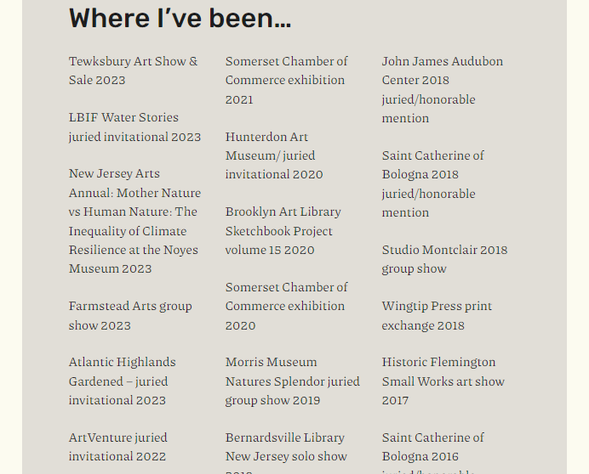The image size is (589, 474).
Task: Select Somerset Chamber of Commerce exhibition 2020
Action: coord(286,306)
